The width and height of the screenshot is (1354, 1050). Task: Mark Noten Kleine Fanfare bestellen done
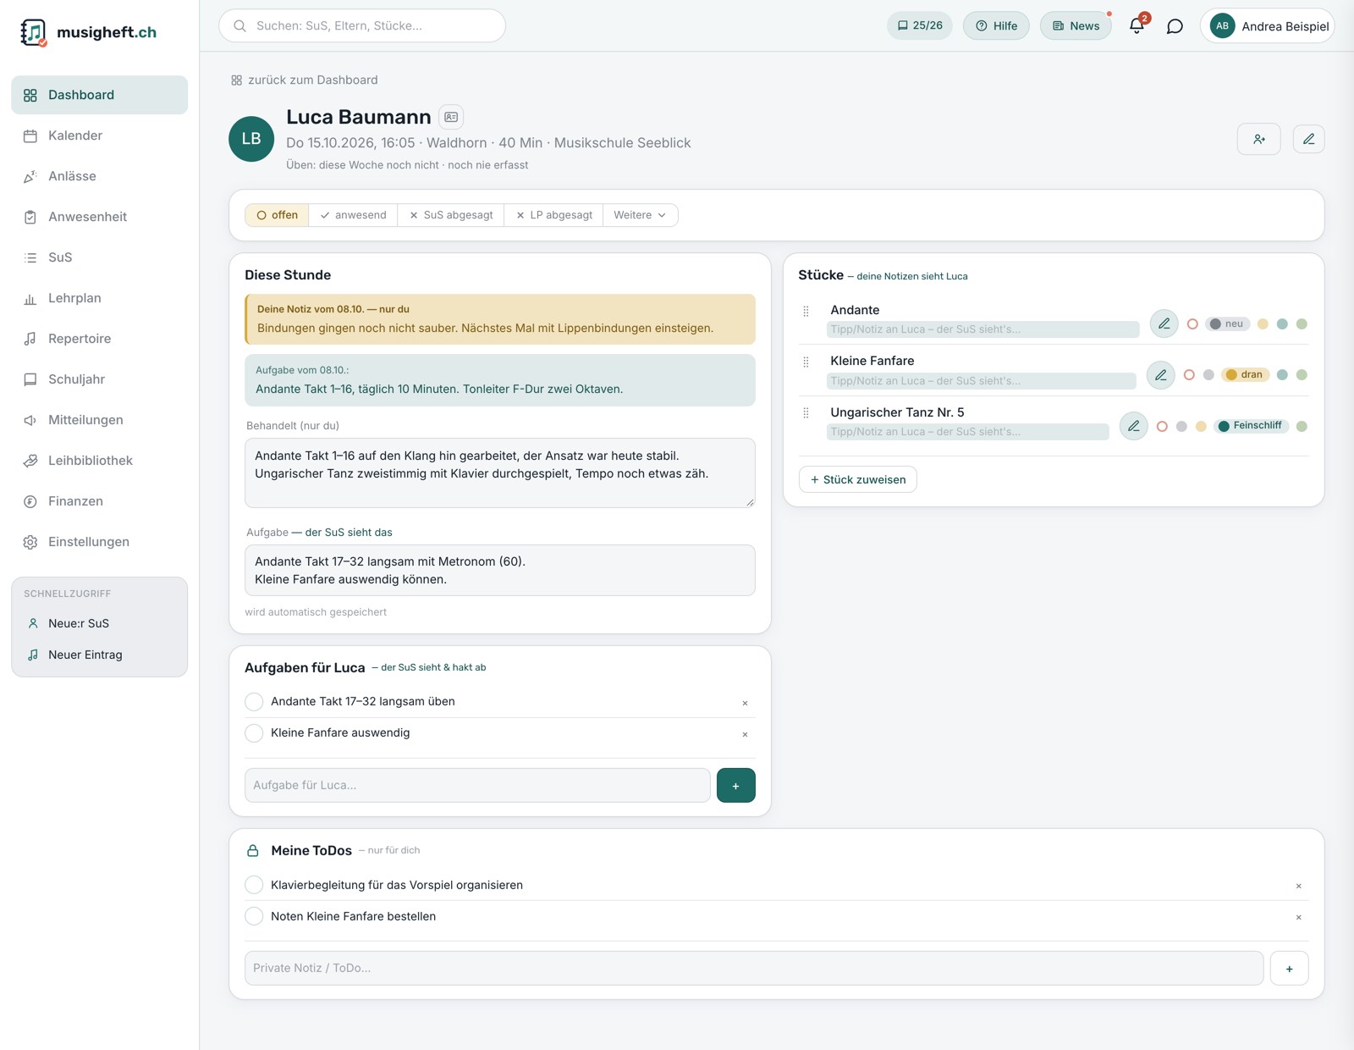[254, 916]
